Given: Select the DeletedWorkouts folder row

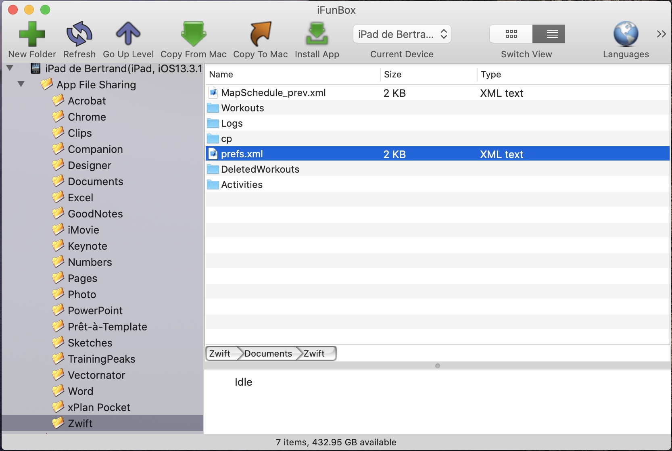Looking at the screenshot, I should pyautogui.click(x=438, y=169).
